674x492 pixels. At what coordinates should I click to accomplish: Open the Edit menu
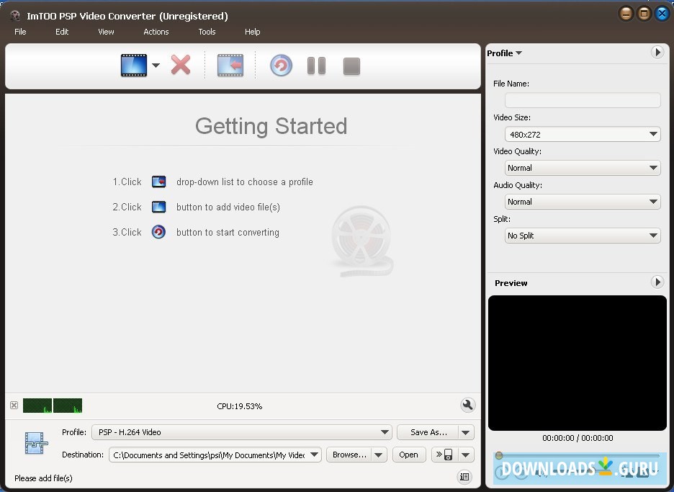tap(62, 32)
